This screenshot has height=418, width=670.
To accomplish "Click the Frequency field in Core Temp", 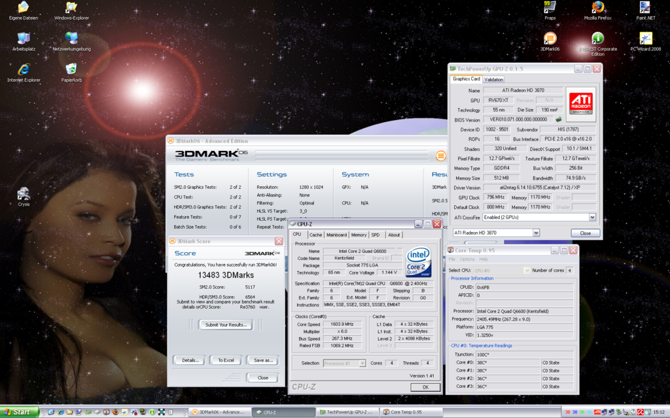I will (x=524, y=319).
